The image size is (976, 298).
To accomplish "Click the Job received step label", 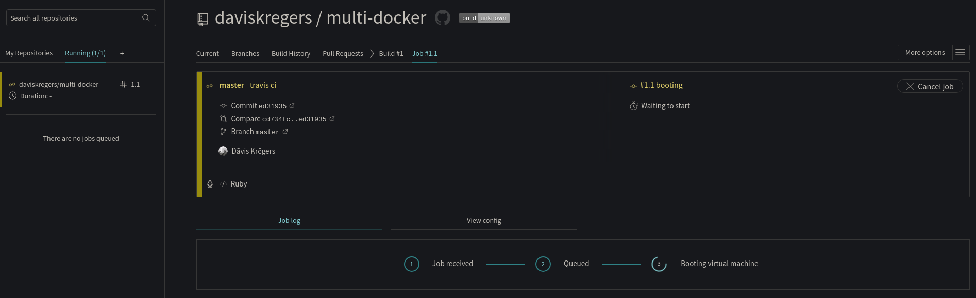I will 452,264.
